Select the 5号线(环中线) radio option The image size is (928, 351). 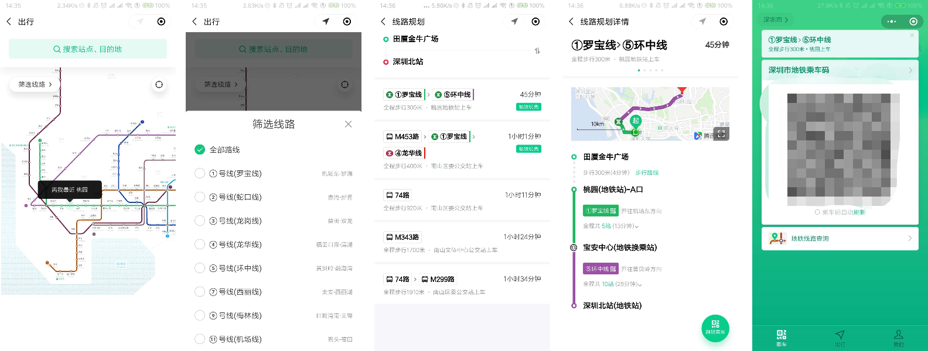click(200, 268)
